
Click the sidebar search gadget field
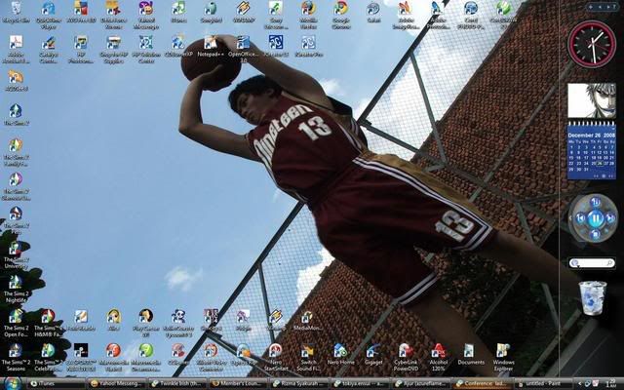589,263
